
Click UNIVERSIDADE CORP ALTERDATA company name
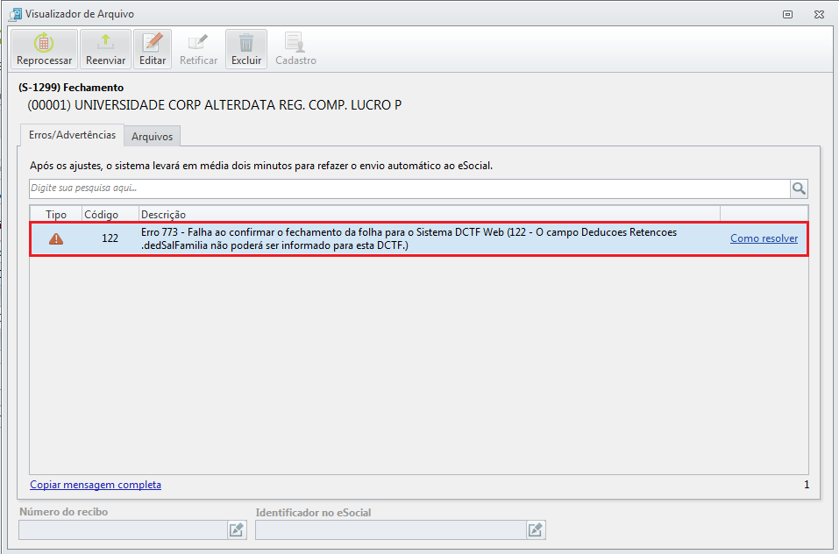point(214,105)
